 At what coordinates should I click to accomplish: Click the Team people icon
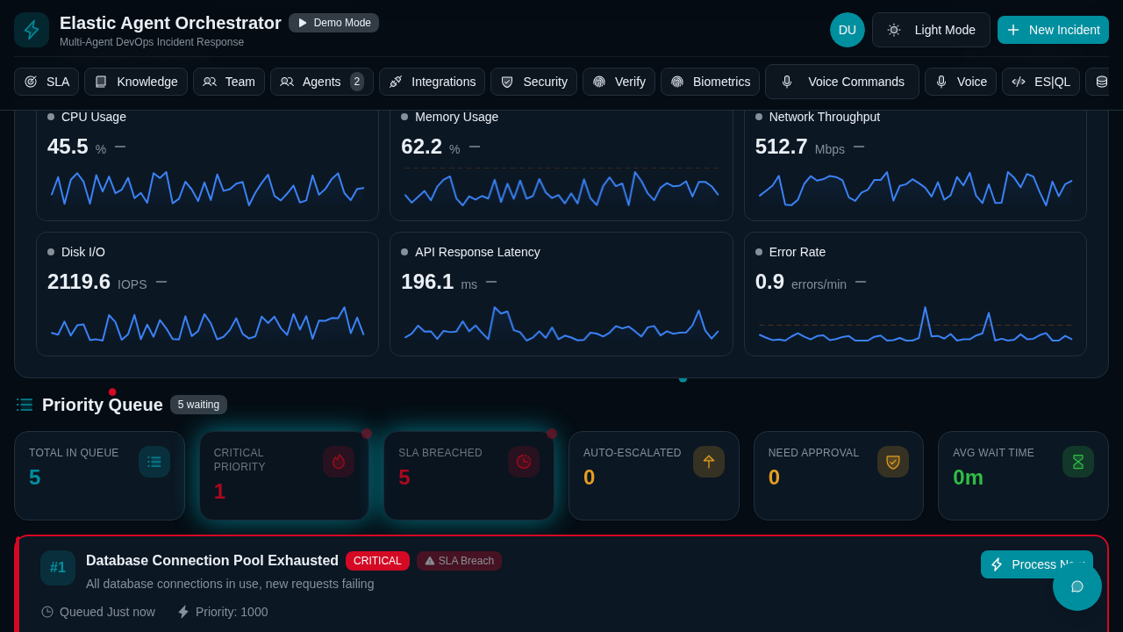[210, 82]
